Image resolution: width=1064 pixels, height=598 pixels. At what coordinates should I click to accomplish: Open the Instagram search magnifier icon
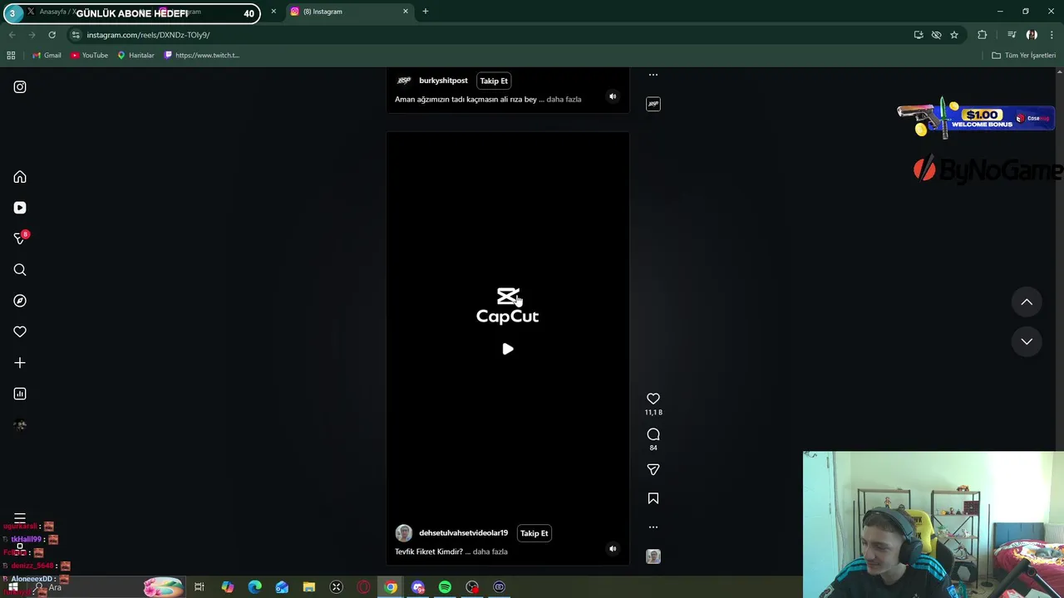click(20, 270)
